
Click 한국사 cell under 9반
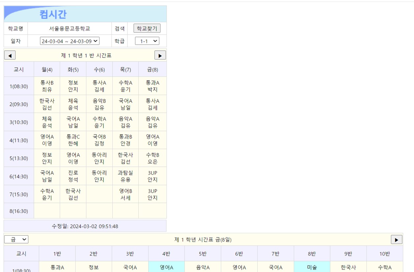tap(348, 267)
